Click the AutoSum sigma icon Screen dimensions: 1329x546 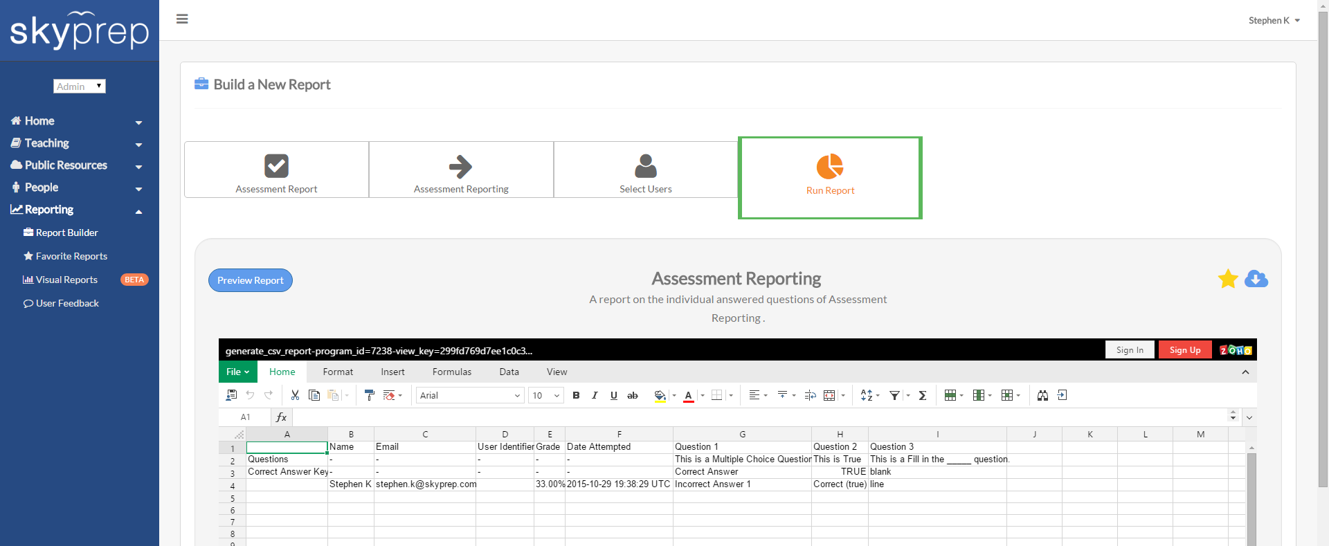pos(923,395)
